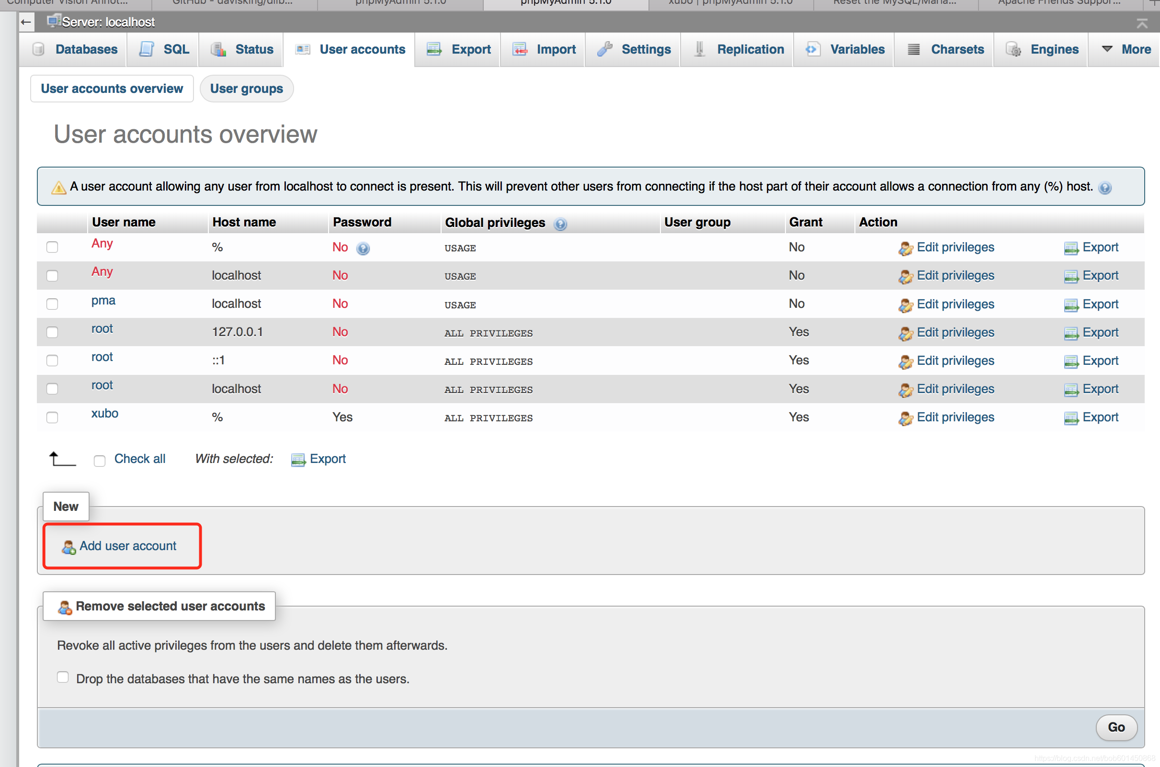1160x767 pixels.
Task: Click the back arrow beside Server: localhost
Action: tap(26, 22)
